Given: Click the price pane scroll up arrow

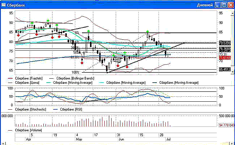Looking at the screenshot, I should pyautogui.click(x=233, y=14).
